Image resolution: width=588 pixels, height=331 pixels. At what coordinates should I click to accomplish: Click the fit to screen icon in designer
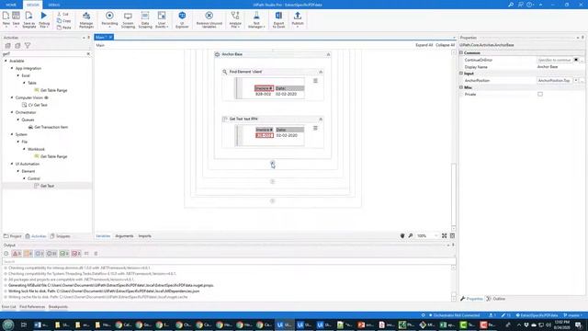[444, 235]
